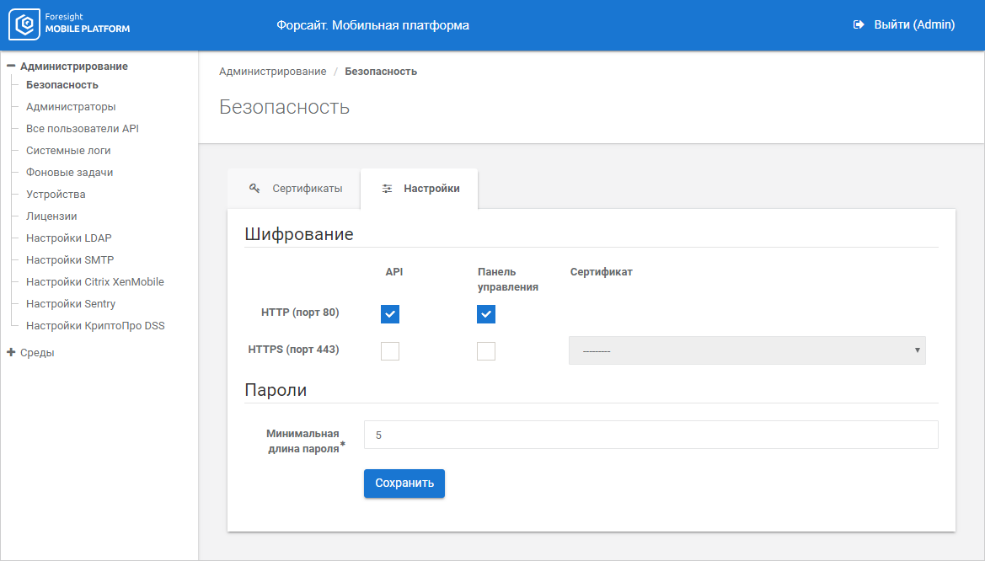This screenshot has width=985, height=561.
Task: Click the key icon on Сертификаты tab
Action: pyautogui.click(x=254, y=189)
